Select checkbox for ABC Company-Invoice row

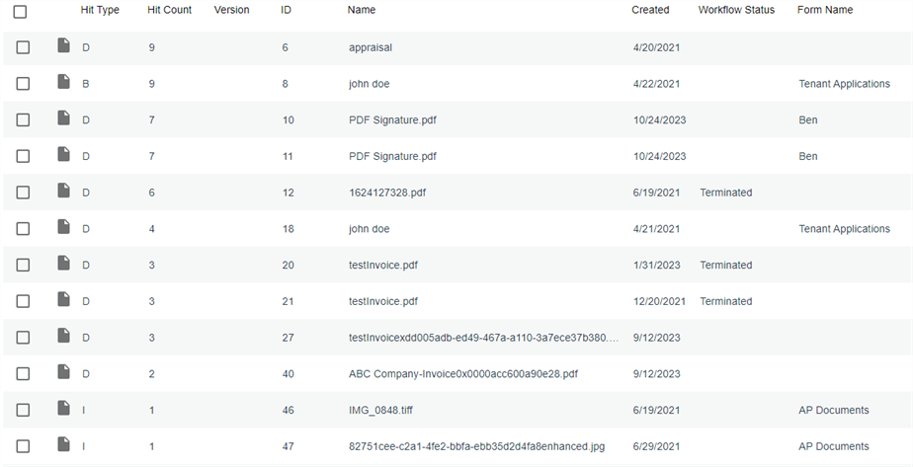click(x=23, y=373)
